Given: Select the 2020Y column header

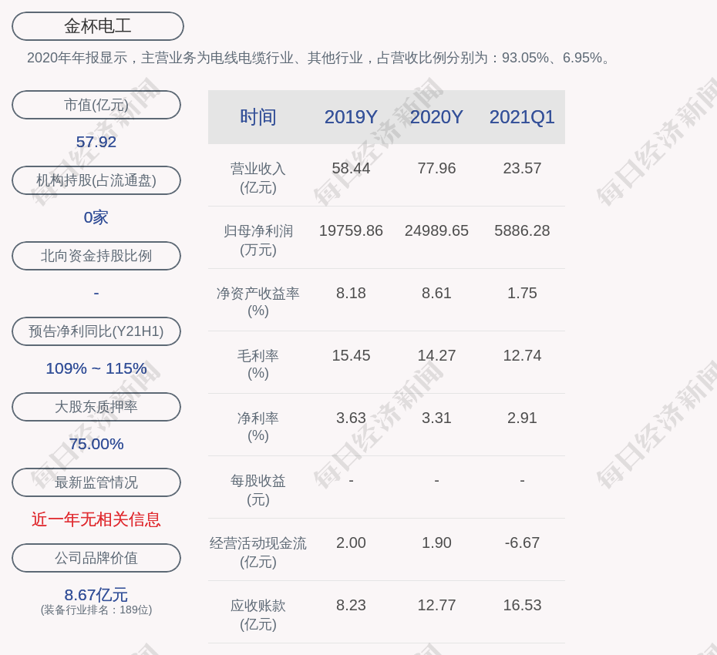Looking at the screenshot, I should 436,117.
